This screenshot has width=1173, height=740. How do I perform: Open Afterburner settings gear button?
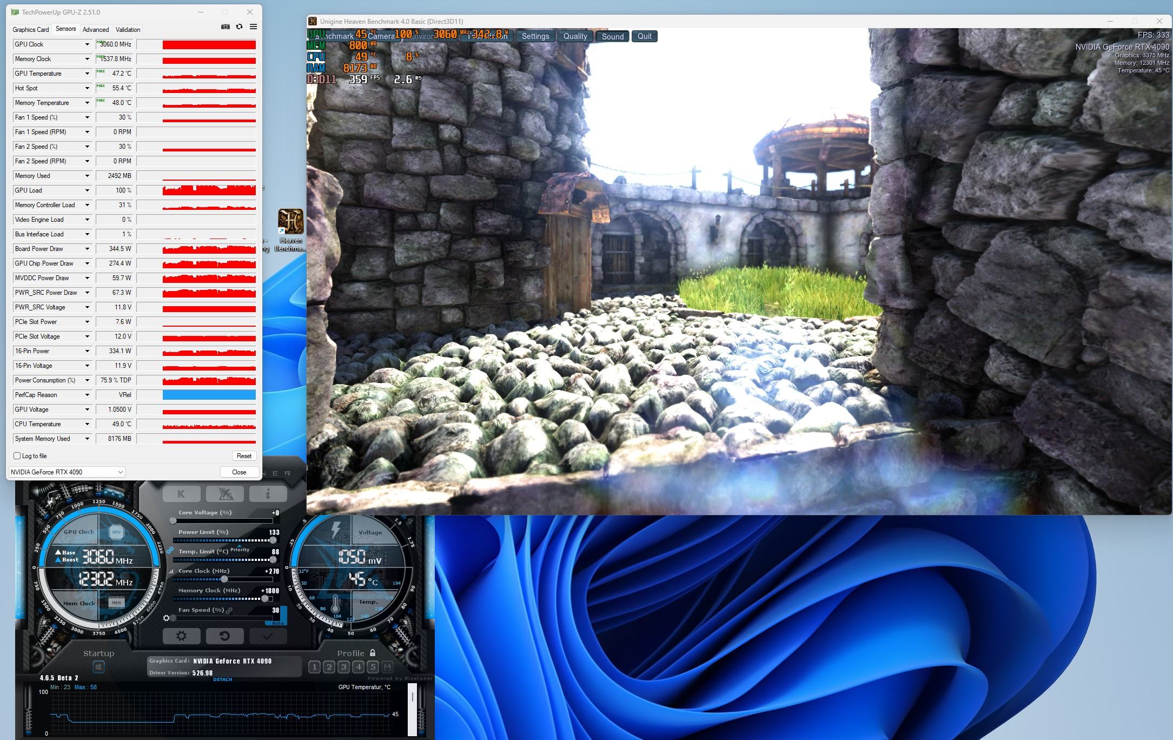click(181, 636)
